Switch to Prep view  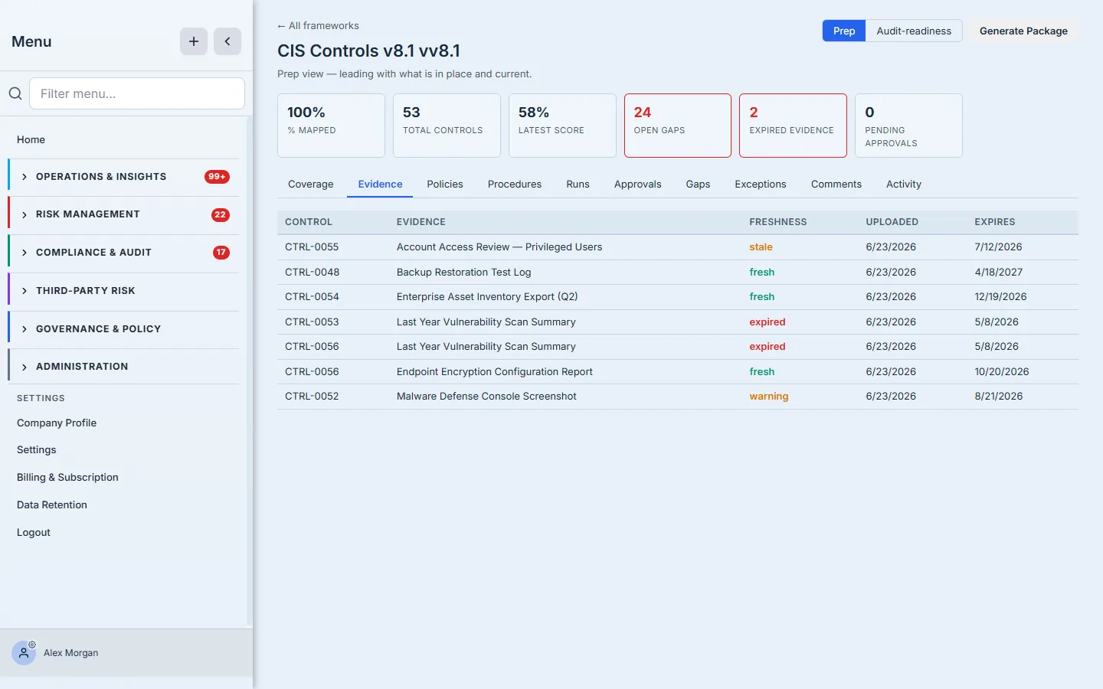(x=844, y=31)
